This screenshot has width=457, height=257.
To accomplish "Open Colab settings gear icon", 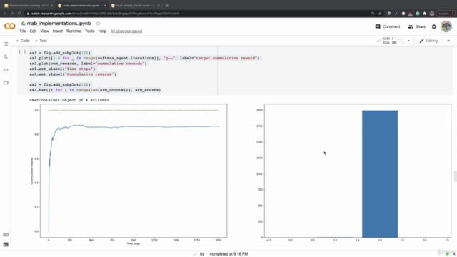I will (434, 26).
